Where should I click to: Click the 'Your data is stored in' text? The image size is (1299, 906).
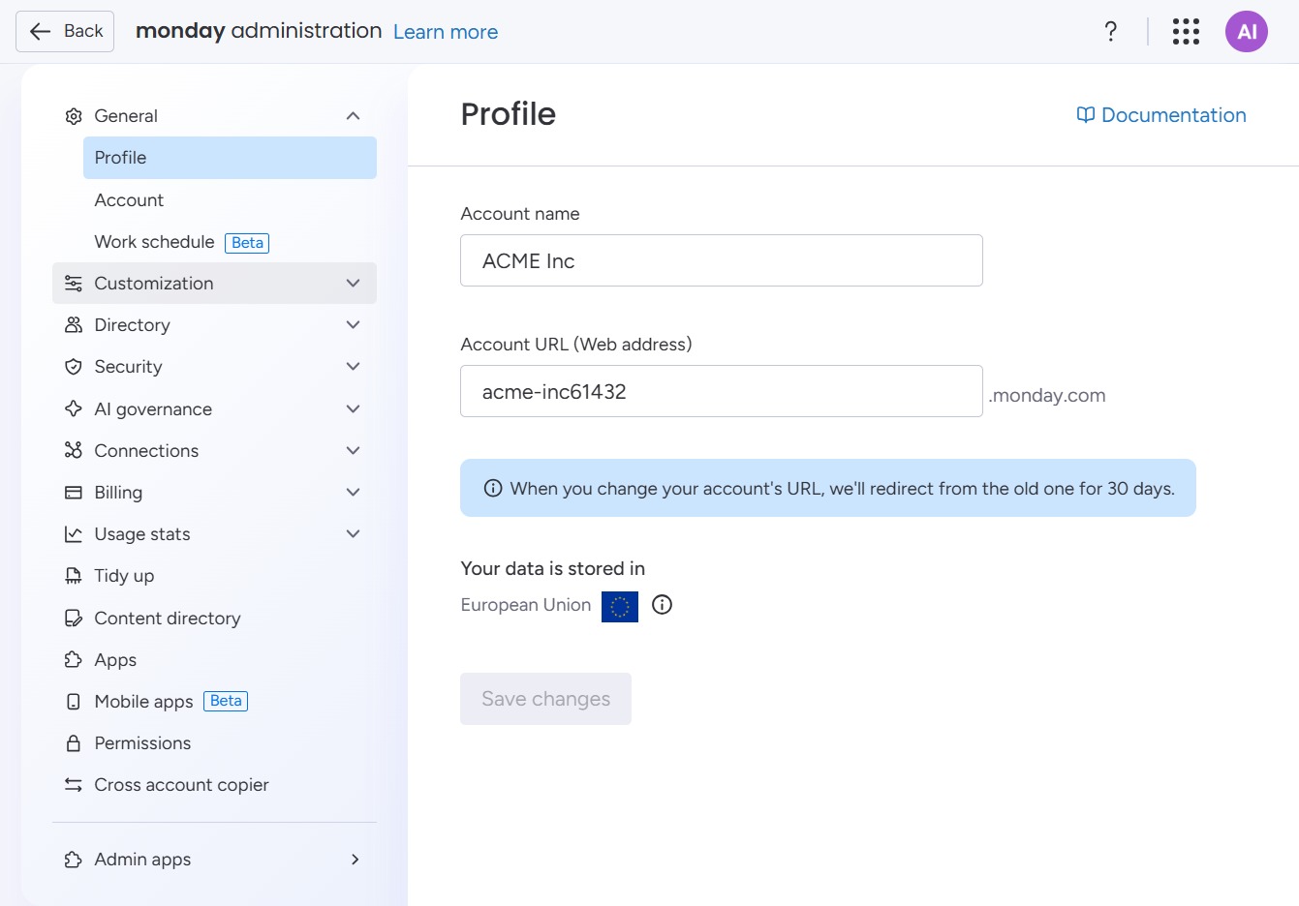pos(553,569)
